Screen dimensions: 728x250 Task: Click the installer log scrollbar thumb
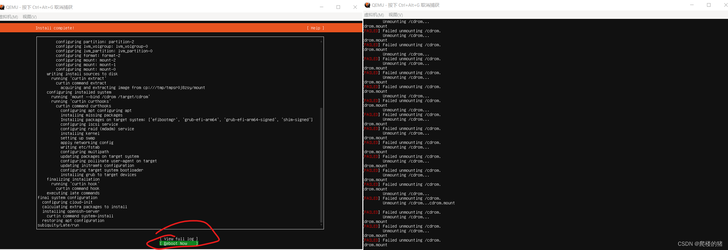click(321, 165)
